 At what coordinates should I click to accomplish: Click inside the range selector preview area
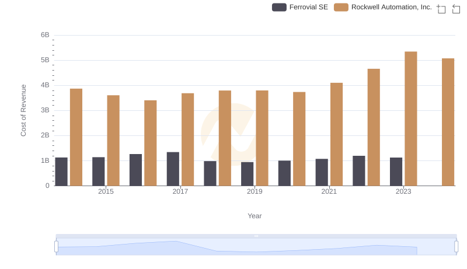click(256, 248)
